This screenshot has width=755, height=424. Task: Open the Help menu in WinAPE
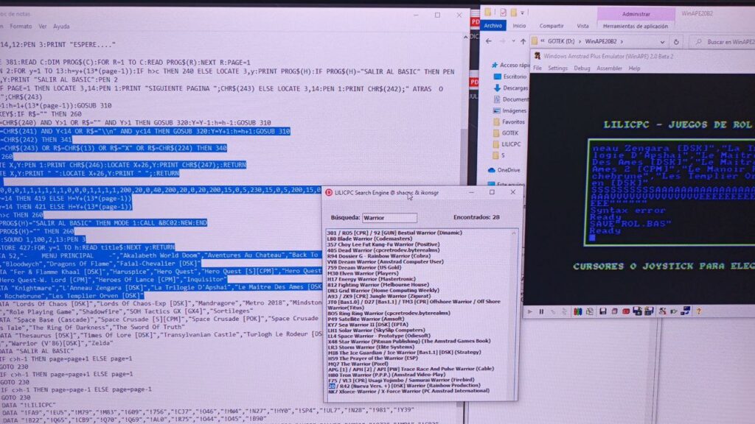pyautogui.click(x=634, y=68)
